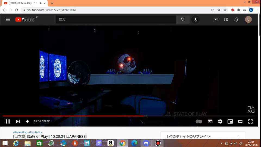
Task: Switch to miniplayer mode
Action: pyautogui.click(x=230, y=121)
